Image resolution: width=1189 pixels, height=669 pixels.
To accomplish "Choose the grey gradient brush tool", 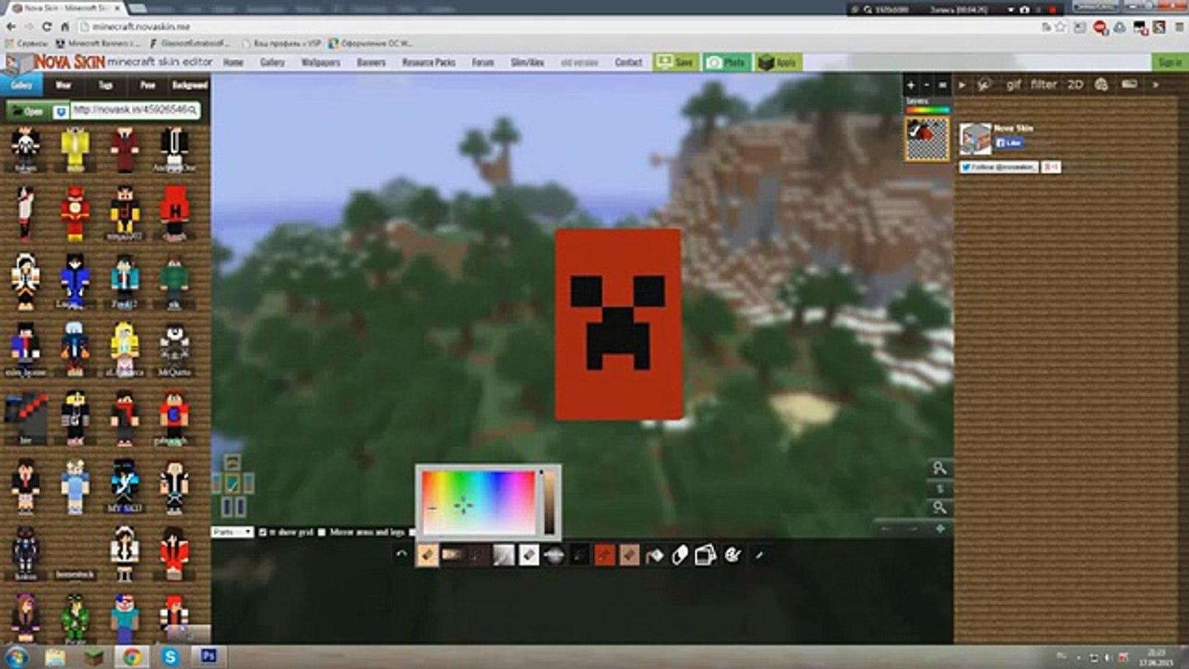I will (x=503, y=555).
